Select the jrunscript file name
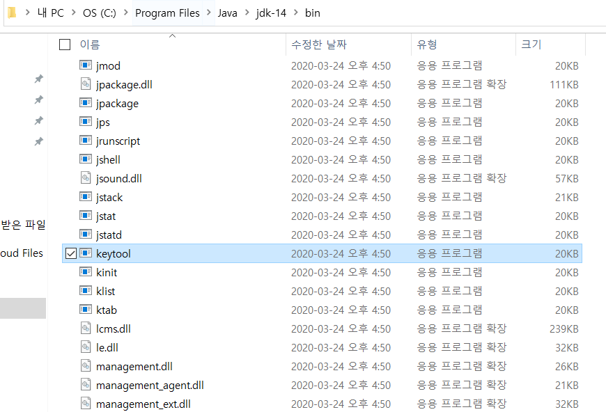The image size is (606, 412). click(118, 141)
